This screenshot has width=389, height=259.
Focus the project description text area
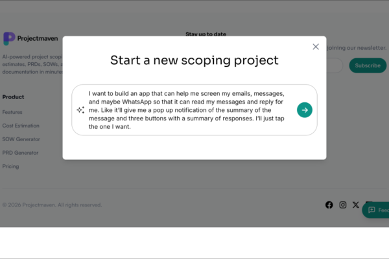coord(188,110)
